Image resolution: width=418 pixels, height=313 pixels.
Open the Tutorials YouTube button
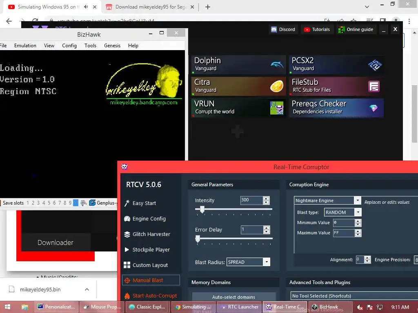point(317,29)
